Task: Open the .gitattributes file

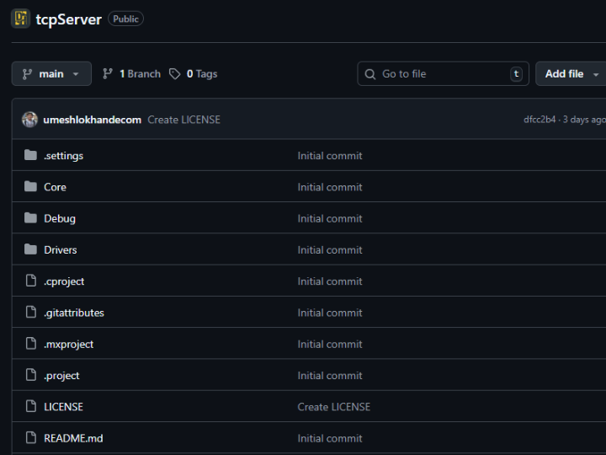Action: point(74,313)
